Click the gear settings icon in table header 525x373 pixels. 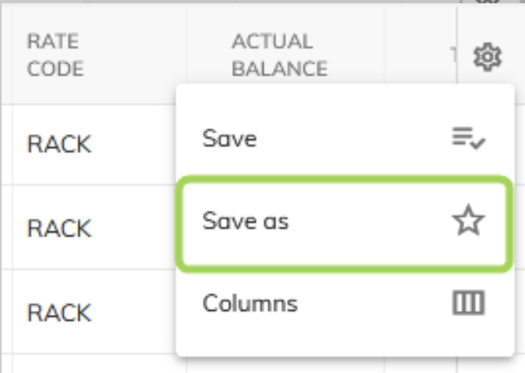click(487, 57)
